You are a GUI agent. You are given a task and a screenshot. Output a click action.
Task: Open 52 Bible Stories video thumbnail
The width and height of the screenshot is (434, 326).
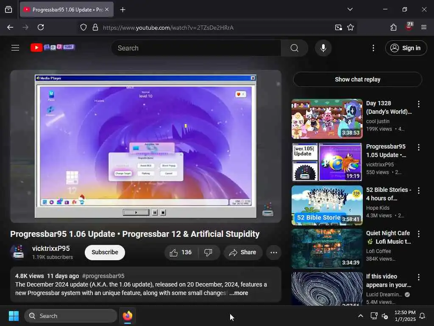click(327, 205)
